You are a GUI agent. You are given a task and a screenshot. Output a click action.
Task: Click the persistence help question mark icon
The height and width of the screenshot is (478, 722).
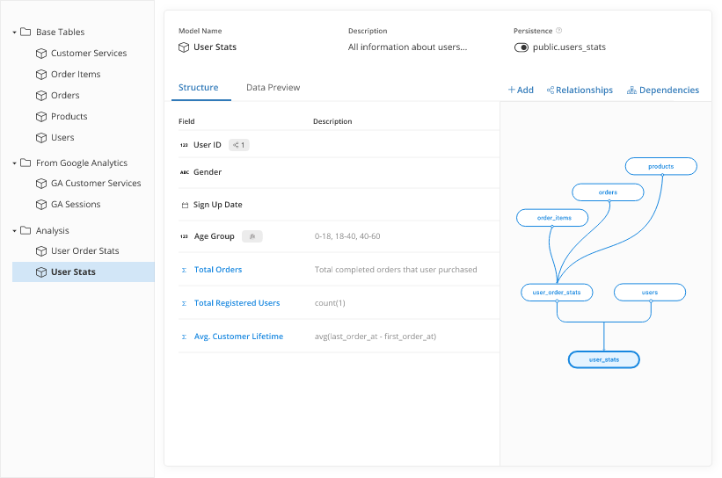point(559,31)
